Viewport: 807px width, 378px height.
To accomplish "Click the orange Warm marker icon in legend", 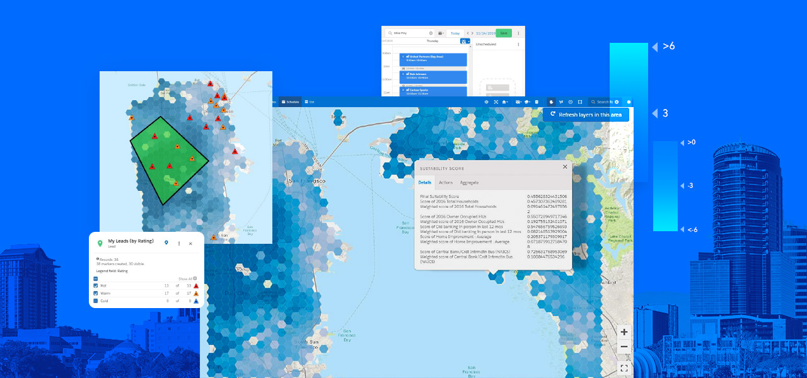I will click(x=196, y=294).
